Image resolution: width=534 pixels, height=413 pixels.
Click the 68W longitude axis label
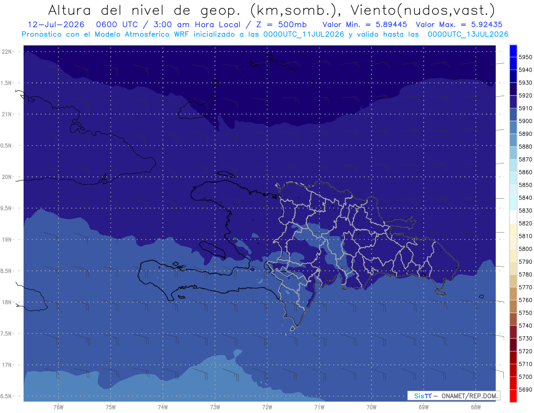coord(475,407)
